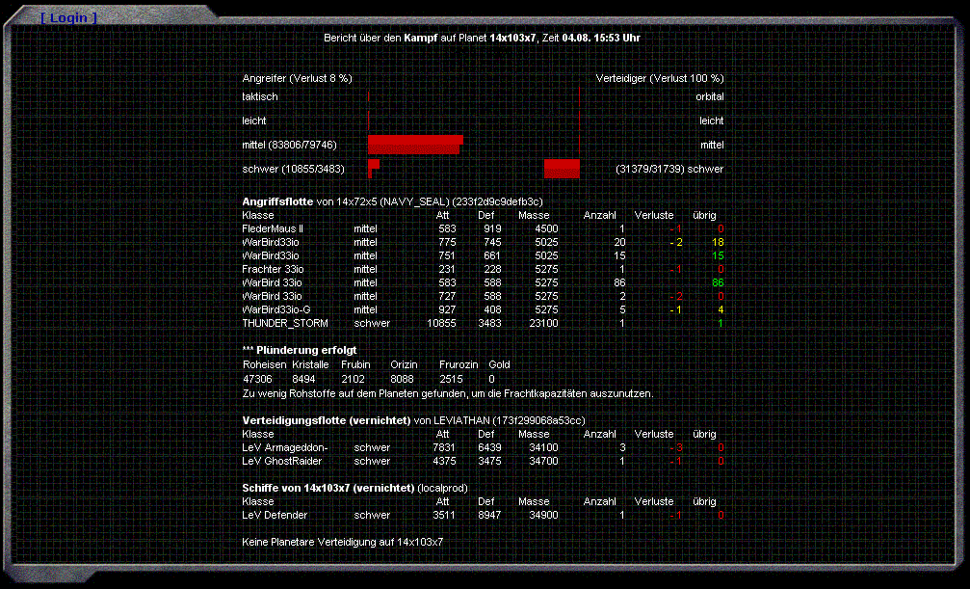The image size is (970, 589).
Task: Click the defender's red schwer loss bar
Action: coord(562,169)
